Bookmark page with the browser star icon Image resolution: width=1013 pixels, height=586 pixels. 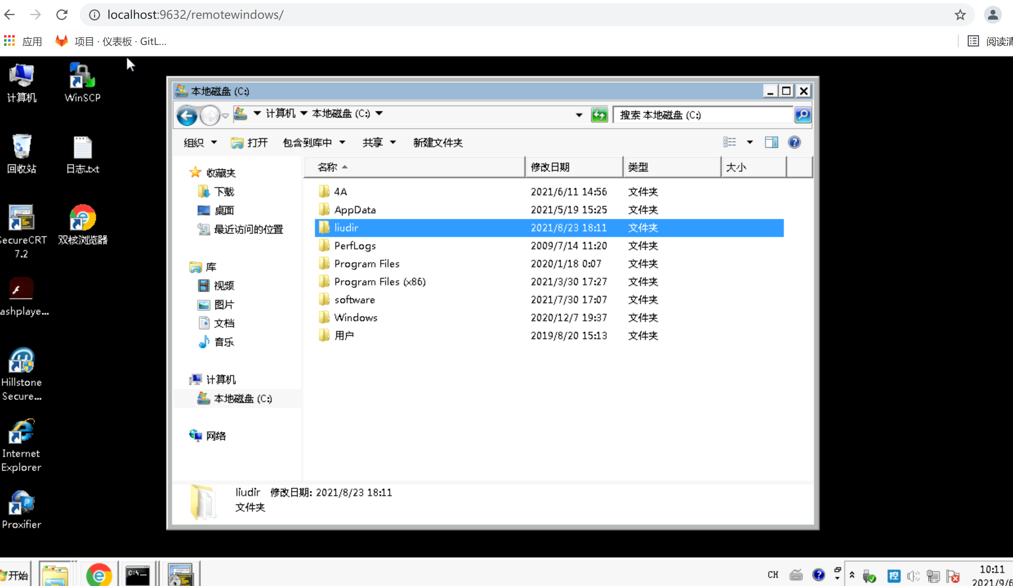pyautogui.click(x=960, y=15)
